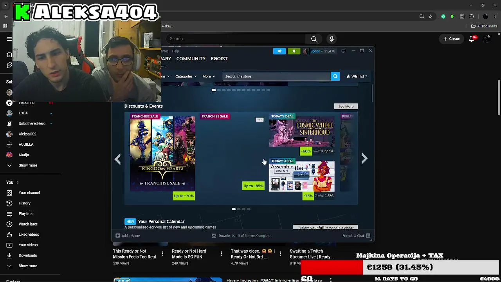Expand the You section chevron
This screenshot has height=282, width=501.
(x=17, y=183)
